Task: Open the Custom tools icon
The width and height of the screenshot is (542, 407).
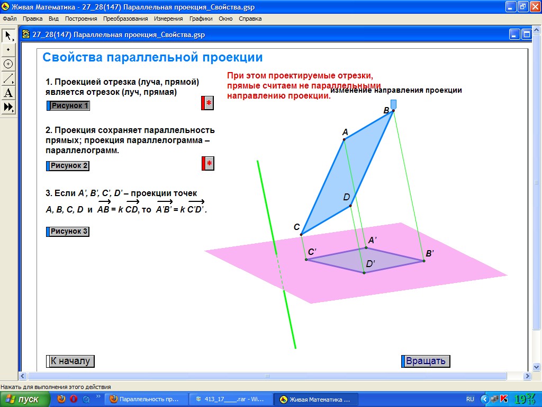Action: click(8, 107)
